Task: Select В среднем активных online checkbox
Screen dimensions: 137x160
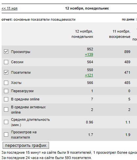Action: (x=6, y=110)
